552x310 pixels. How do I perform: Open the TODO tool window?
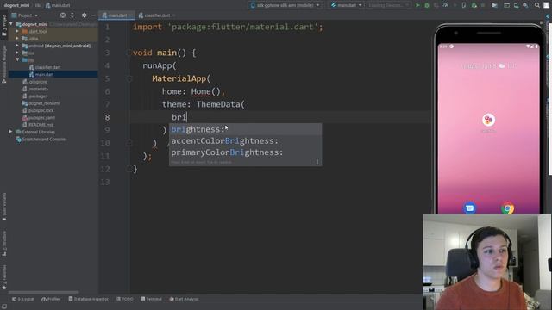124,299
